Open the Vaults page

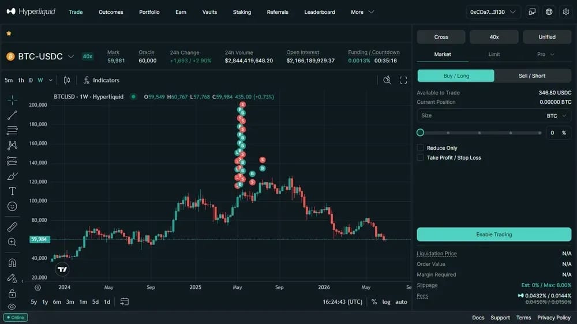pos(209,12)
